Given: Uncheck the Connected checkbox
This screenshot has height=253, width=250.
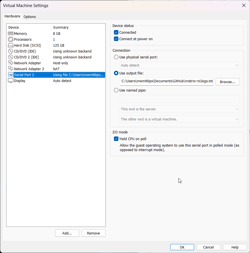Looking at the screenshot, I should 116,32.
